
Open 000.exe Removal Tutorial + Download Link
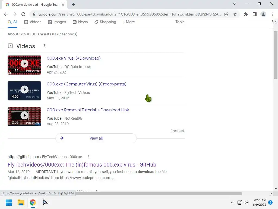(88, 110)
